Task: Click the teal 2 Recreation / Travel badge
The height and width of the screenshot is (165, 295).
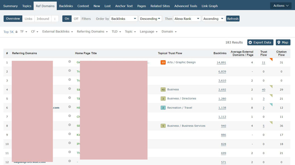Action: [x=163, y=108]
